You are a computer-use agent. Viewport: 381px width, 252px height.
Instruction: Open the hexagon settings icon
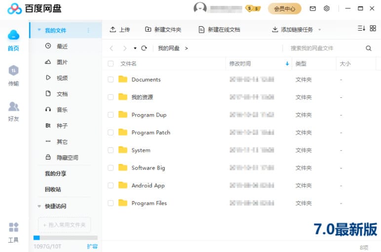click(x=327, y=8)
